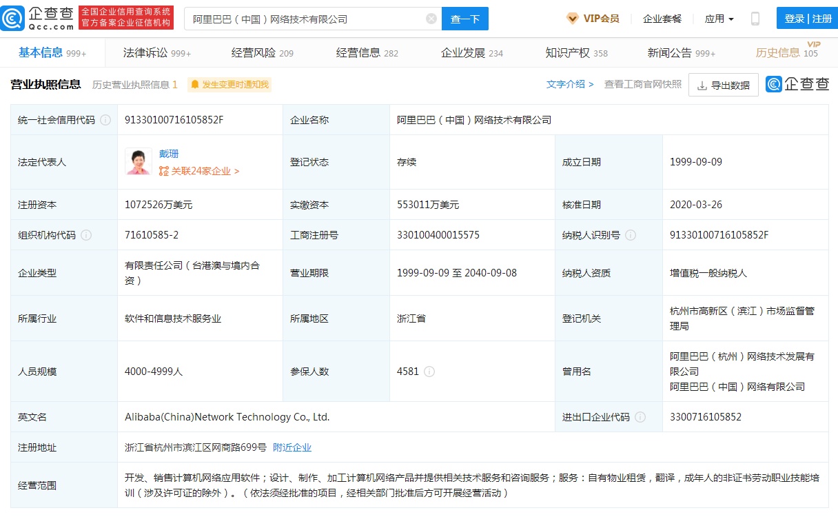Click info icon beside 纳税人识别号
This screenshot has width=838, height=517.
630,235
